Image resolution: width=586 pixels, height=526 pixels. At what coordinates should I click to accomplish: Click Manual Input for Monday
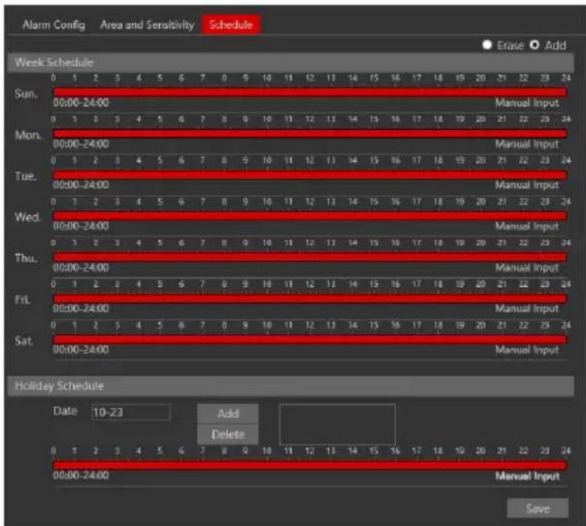[x=527, y=144]
